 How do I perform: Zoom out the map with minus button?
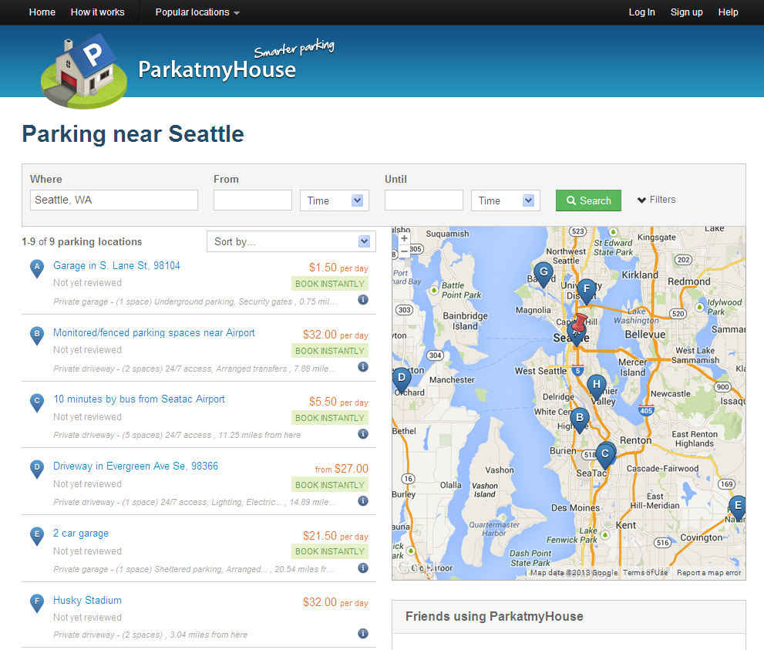click(404, 251)
